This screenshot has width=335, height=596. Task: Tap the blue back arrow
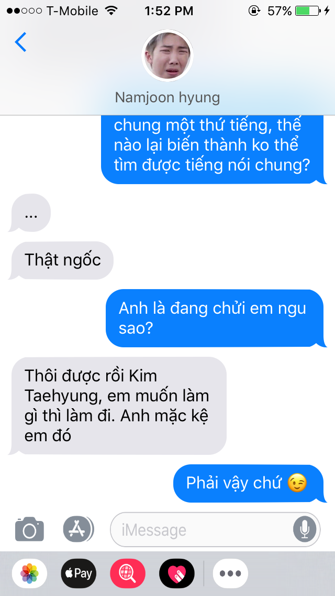[20, 42]
